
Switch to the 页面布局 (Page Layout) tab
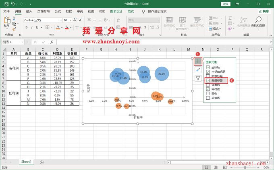(44, 11)
